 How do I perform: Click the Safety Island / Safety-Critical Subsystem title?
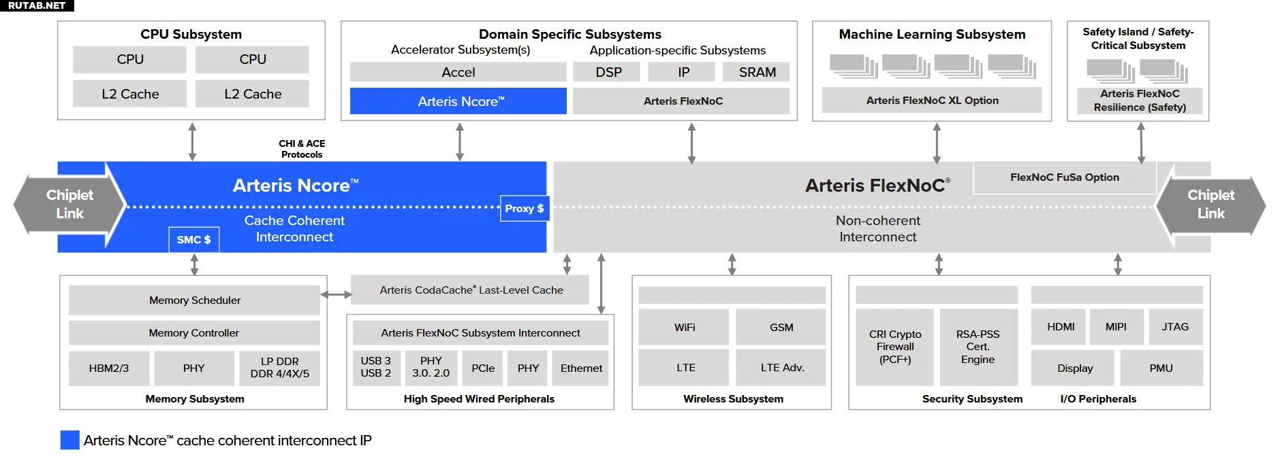point(1138,39)
